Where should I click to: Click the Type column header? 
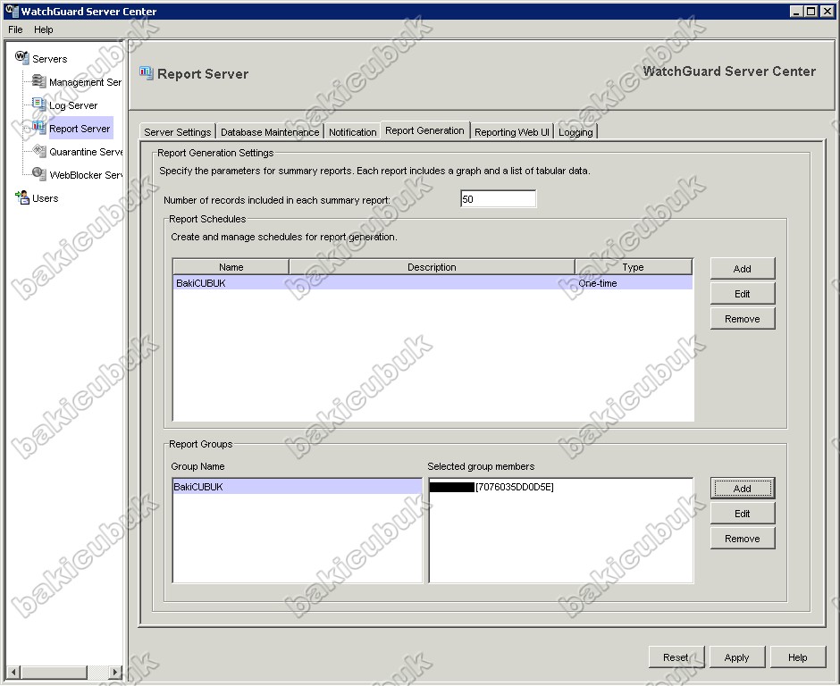[x=634, y=267]
